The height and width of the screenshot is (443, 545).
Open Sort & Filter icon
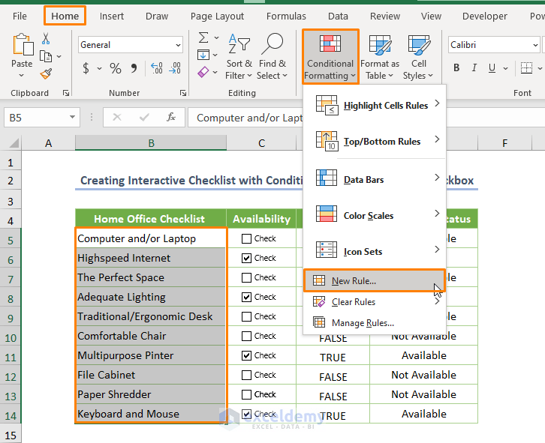click(x=239, y=43)
